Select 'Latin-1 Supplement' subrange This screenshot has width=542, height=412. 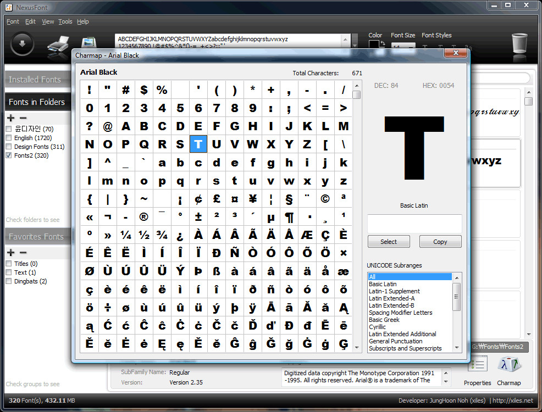coord(410,291)
